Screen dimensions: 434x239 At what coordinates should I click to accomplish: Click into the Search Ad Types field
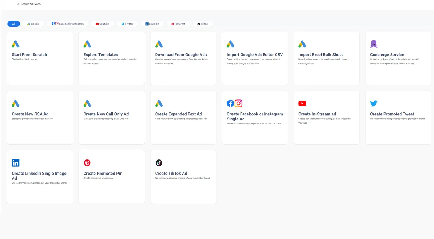31,4
